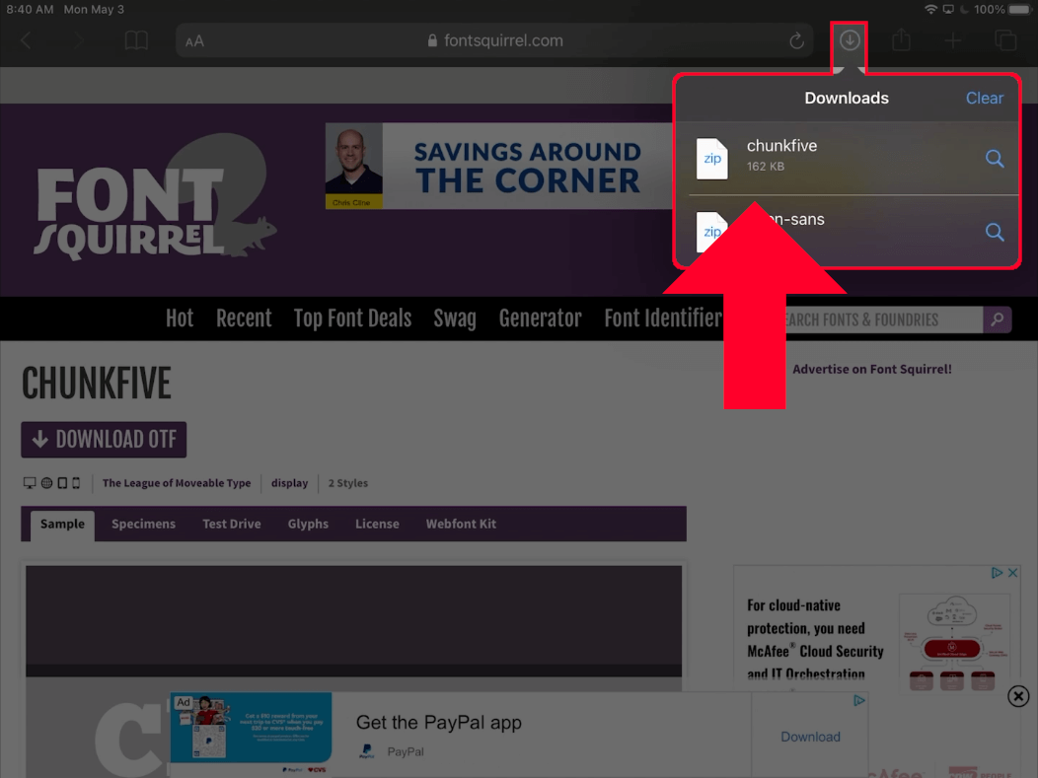Open the 2 Styles link
The width and height of the screenshot is (1038, 778).
pos(348,483)
